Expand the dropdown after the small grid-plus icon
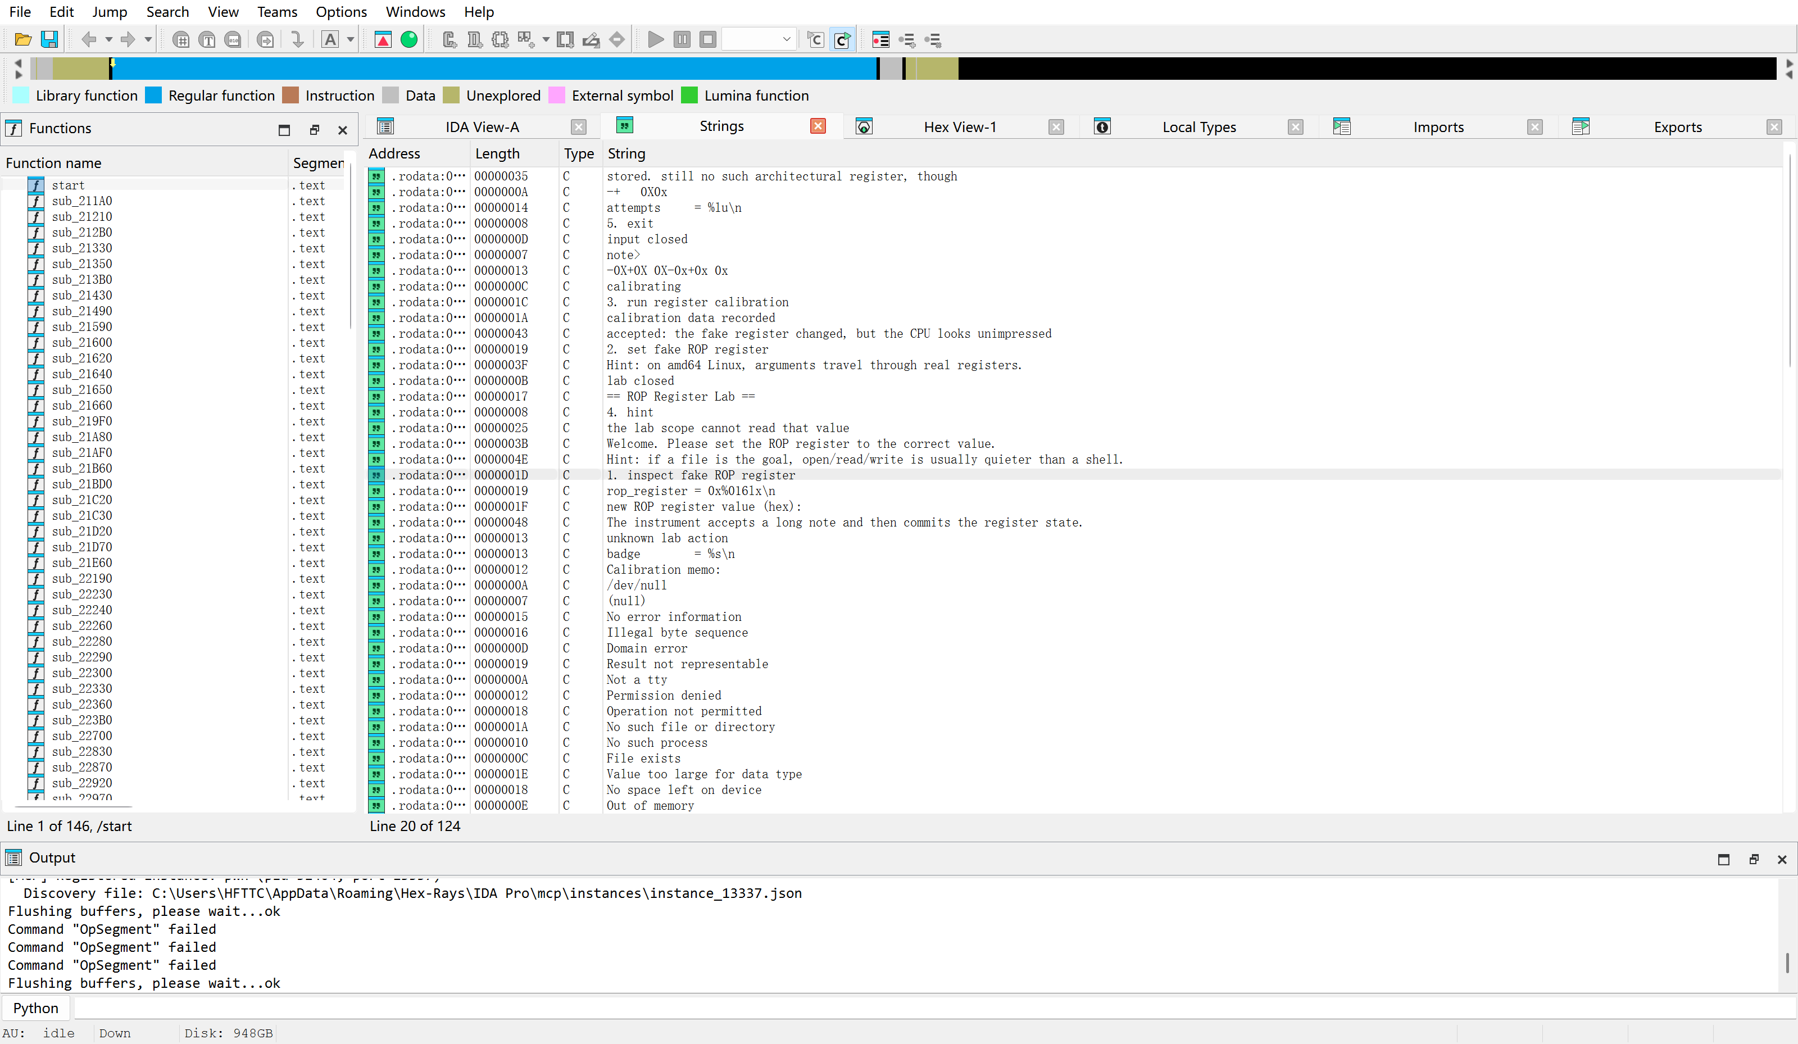The height and width of the screenshot is (1044, 1798). tap(546, 40)
